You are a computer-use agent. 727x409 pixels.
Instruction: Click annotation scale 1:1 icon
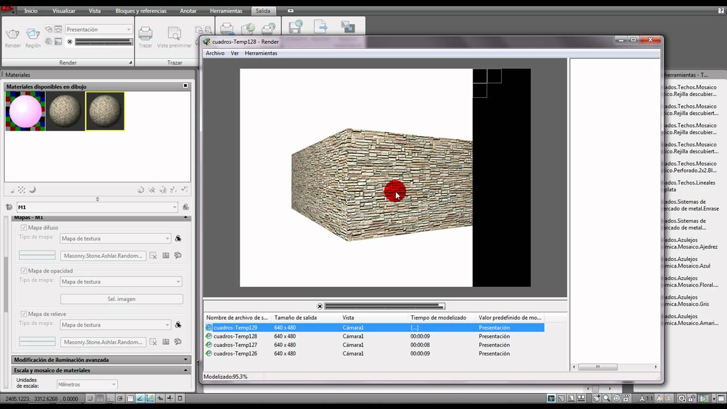646,398
